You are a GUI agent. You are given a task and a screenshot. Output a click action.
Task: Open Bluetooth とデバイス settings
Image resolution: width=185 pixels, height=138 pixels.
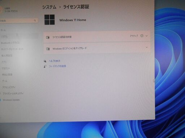pyautogui.click(x=10, y=43)
